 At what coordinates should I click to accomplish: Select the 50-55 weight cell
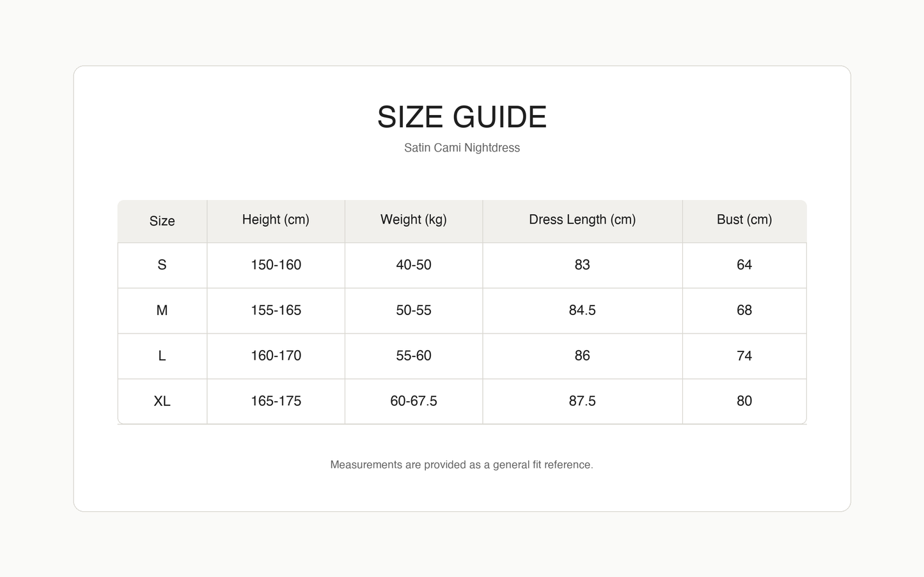point(414,311)
